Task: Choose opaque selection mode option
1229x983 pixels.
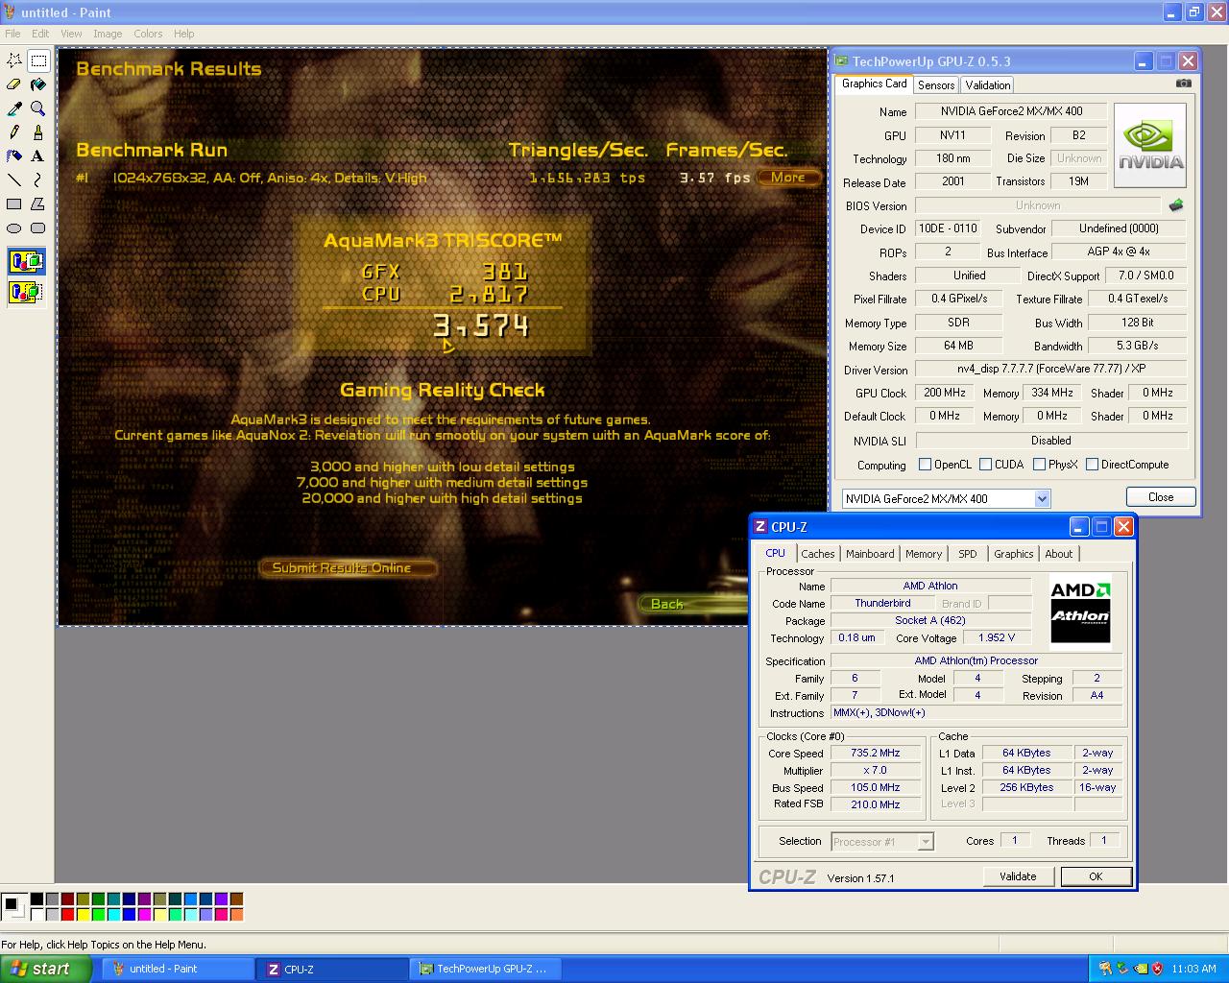Action: coord(26,261)
